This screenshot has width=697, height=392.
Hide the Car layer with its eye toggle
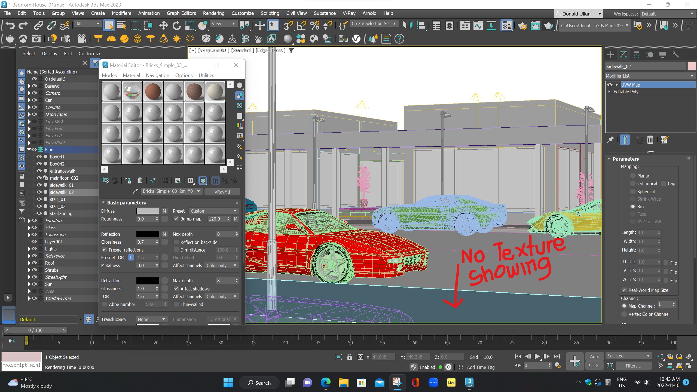tap(34, 100)
